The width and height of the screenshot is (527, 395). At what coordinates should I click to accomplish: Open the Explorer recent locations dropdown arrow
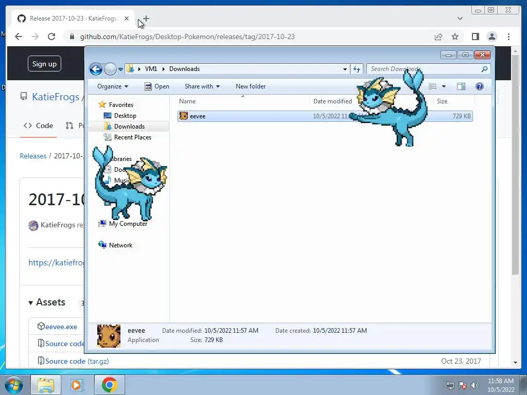[120, 69]
